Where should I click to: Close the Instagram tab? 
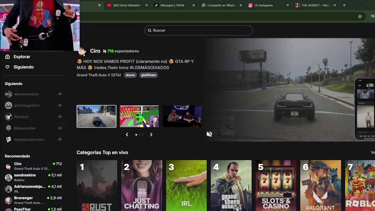point(288,5)
